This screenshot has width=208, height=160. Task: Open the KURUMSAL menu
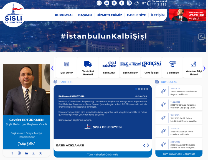64,15
